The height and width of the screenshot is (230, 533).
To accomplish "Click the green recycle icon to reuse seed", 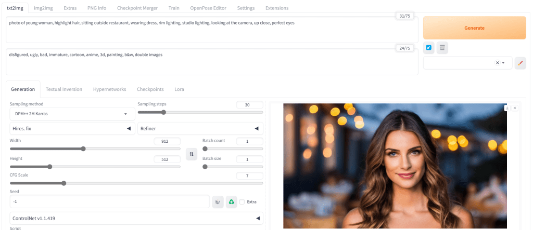I will pos(232,201).
